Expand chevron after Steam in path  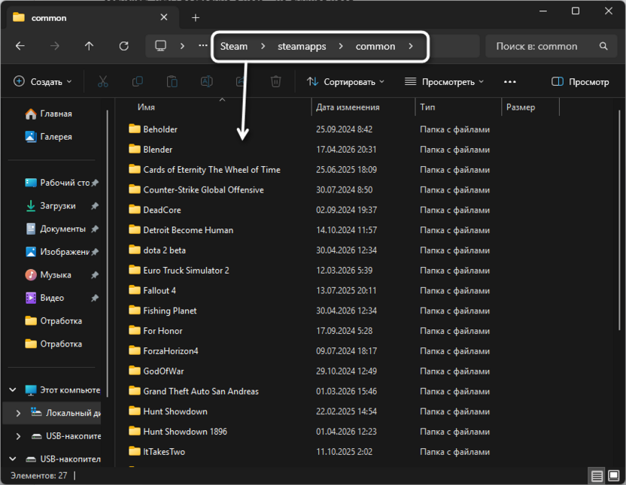[x=263, y=47]
